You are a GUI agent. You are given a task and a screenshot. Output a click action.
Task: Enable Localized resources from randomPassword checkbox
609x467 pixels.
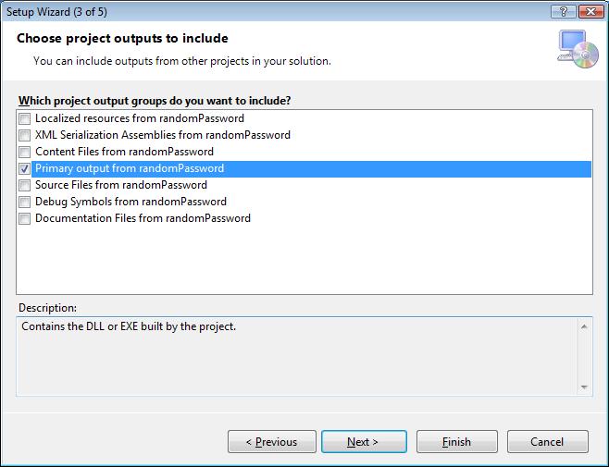24,118
